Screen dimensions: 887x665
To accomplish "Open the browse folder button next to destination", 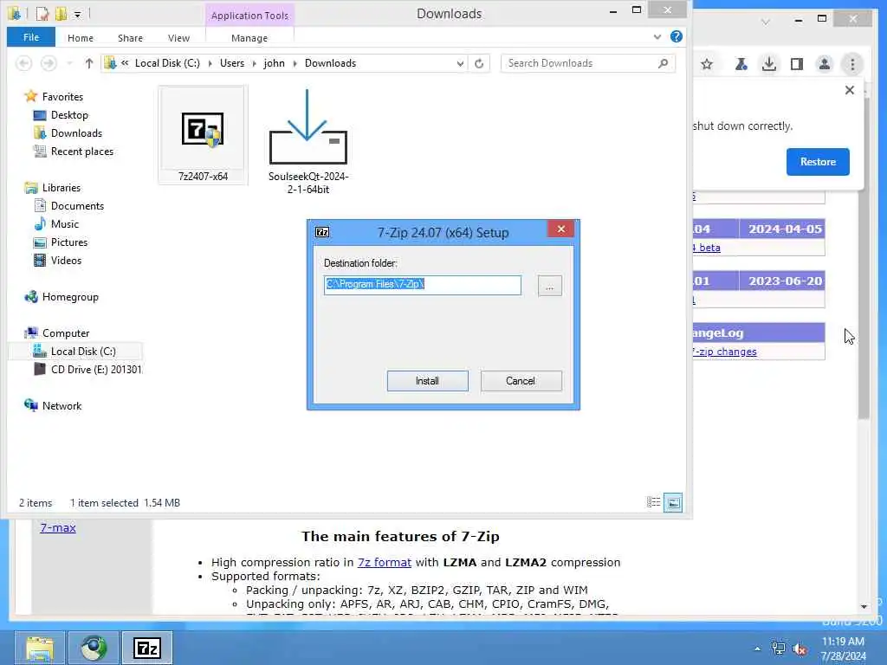I will [x=549, y=286].
